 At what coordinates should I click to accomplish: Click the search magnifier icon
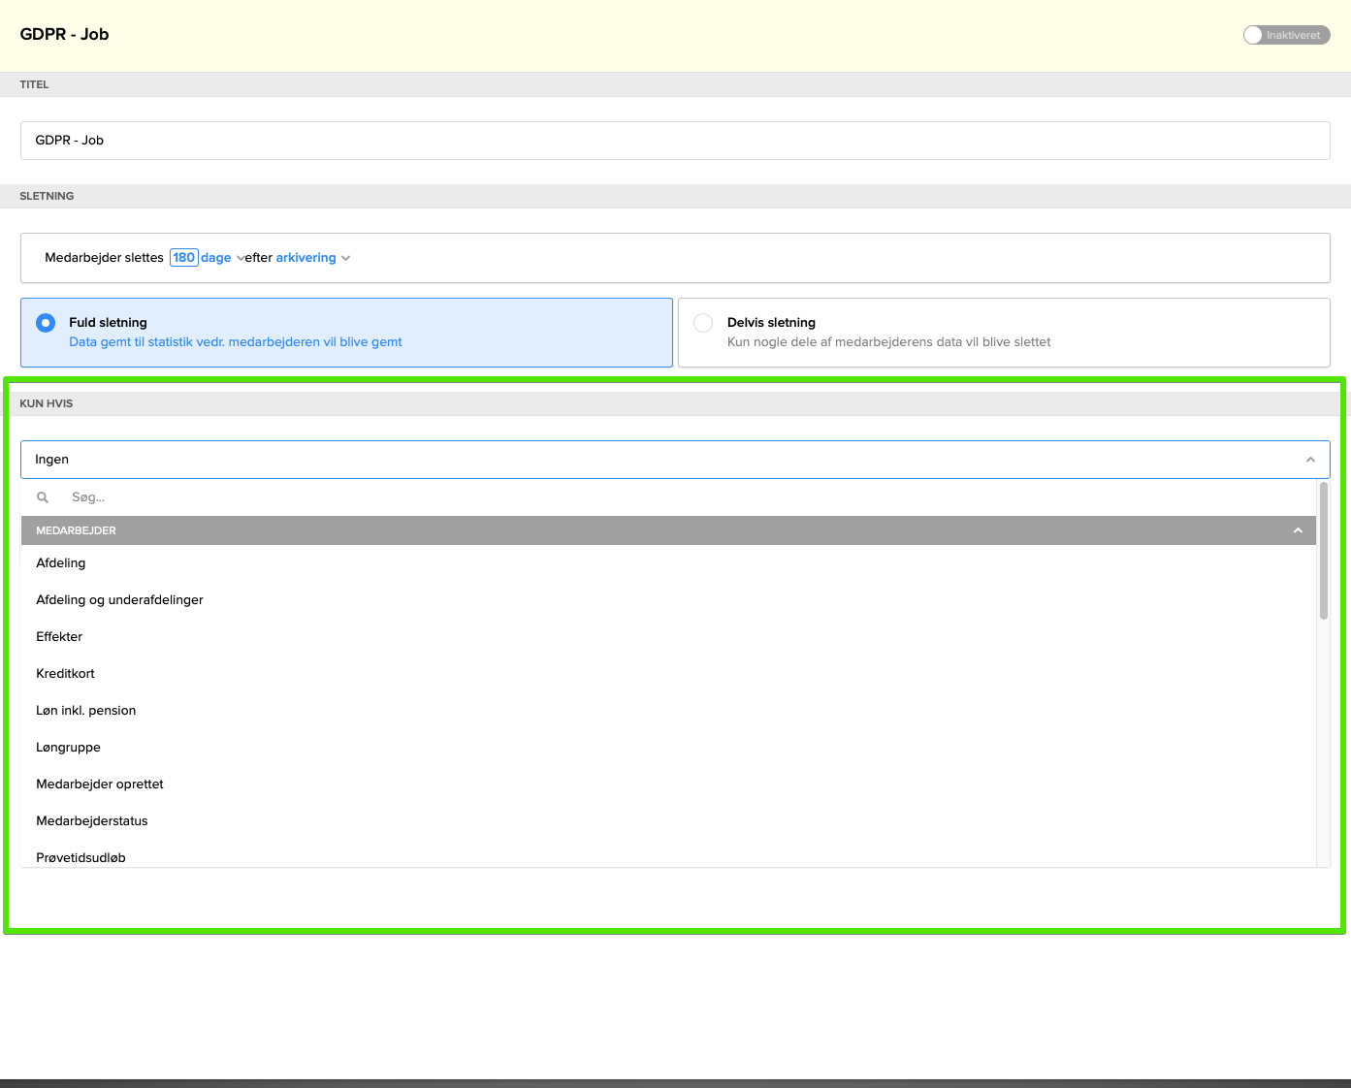43,497
